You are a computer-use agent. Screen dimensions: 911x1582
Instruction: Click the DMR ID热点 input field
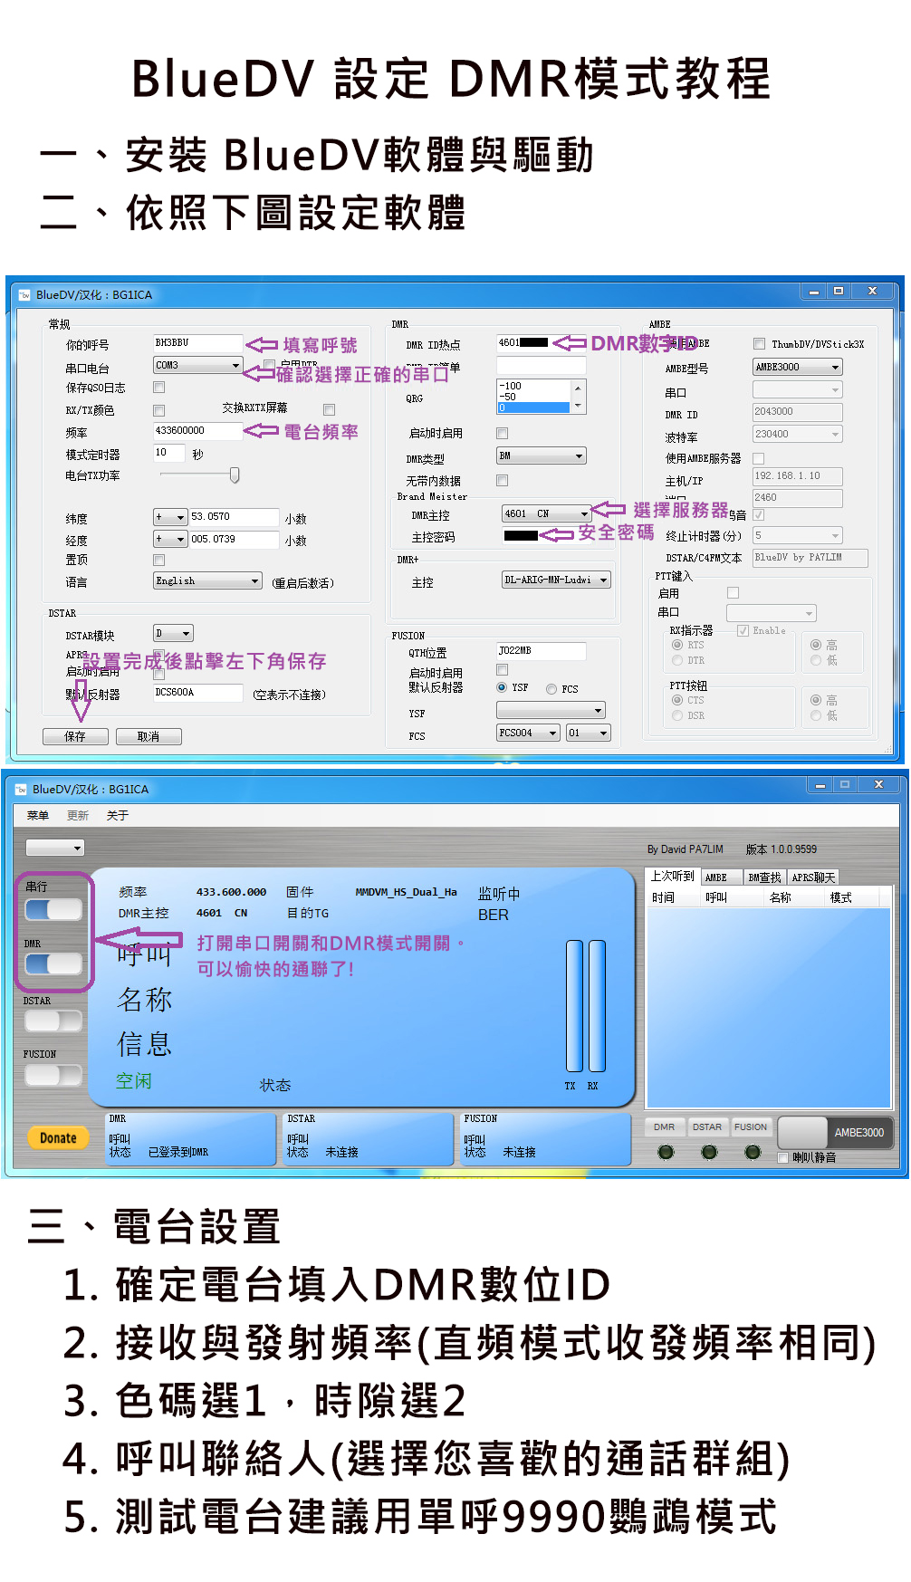click(x=542, y=343)
